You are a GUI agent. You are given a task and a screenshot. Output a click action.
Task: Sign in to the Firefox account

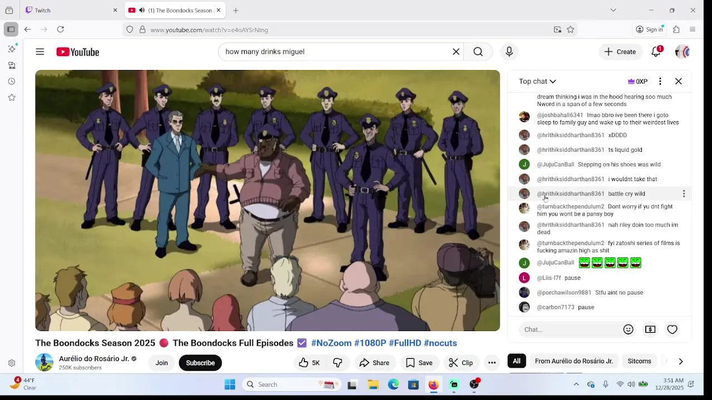(x=650, y=29)
